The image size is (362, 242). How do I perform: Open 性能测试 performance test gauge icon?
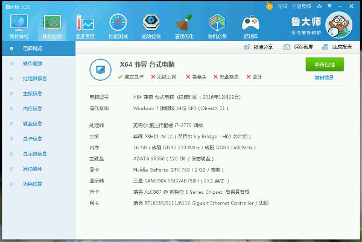[x=118, y=26]
